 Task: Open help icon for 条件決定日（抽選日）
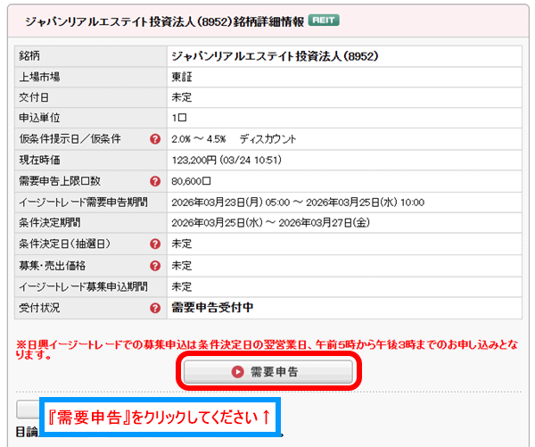click(155, 244)
